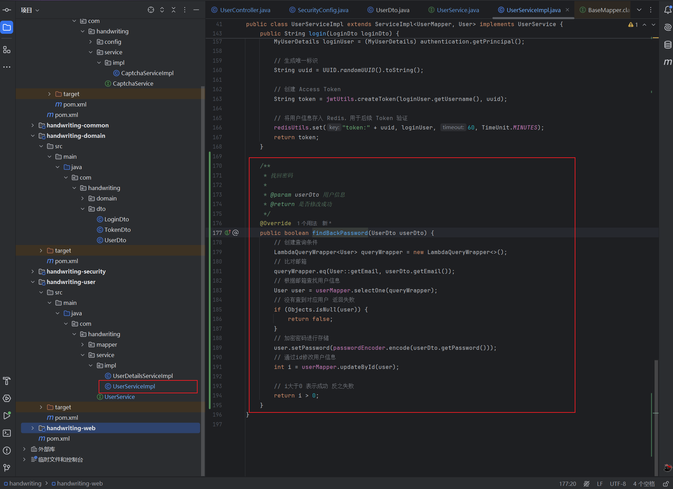This screenshot has width=673, height=489.
Task: Expand the handwriting-web module
Action: click(x=33, y=428)
